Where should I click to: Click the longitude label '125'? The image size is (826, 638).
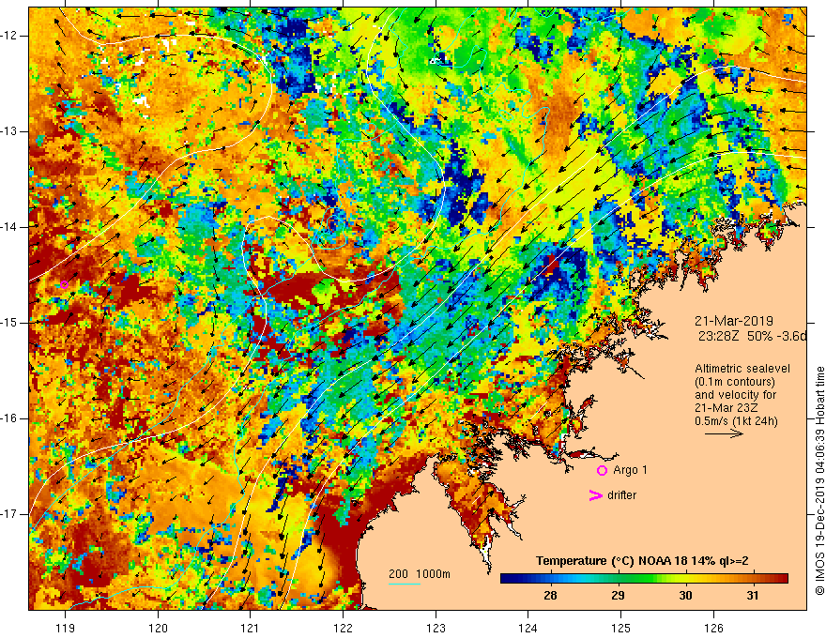(x=621, y=628)
